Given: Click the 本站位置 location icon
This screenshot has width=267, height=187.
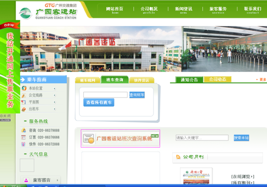Looking at the screenshot, I should (24, 88).
